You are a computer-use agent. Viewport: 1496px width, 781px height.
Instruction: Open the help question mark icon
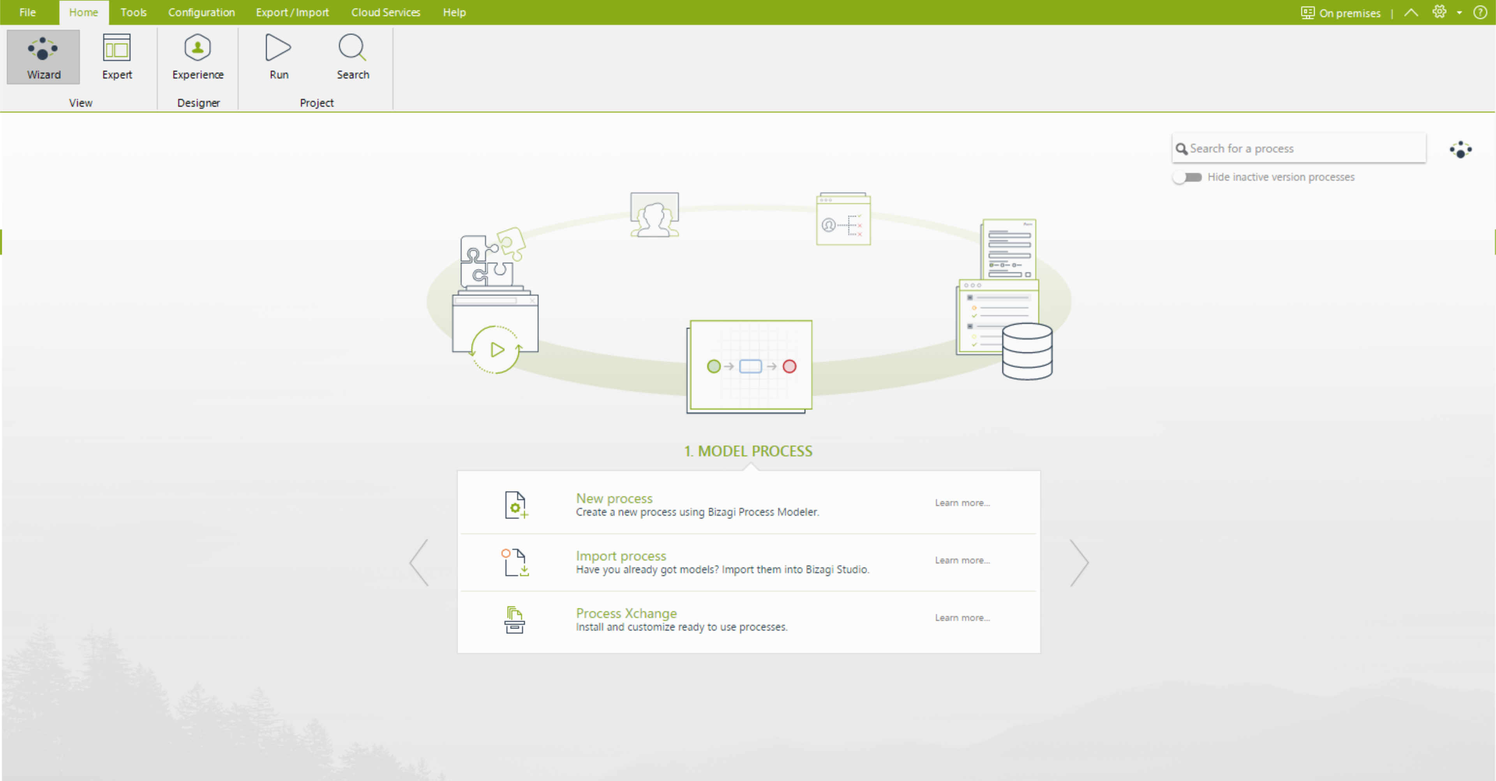(1480, 12)
